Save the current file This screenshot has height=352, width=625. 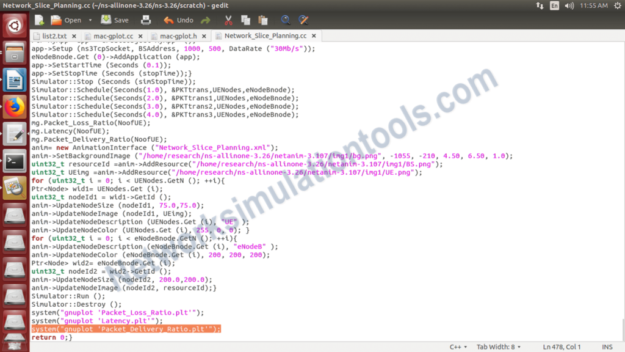coord(112,20)
